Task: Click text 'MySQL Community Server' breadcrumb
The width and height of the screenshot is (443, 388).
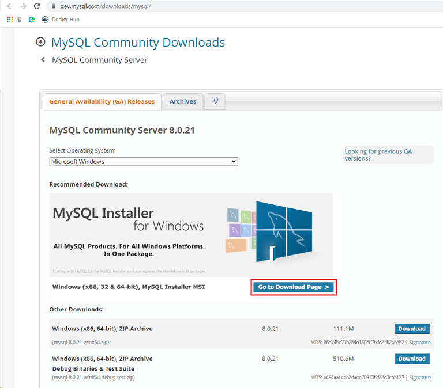Action: point(100,60)
